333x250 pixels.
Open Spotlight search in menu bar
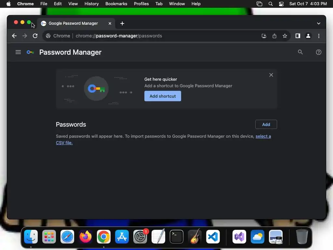pos(270,4)
